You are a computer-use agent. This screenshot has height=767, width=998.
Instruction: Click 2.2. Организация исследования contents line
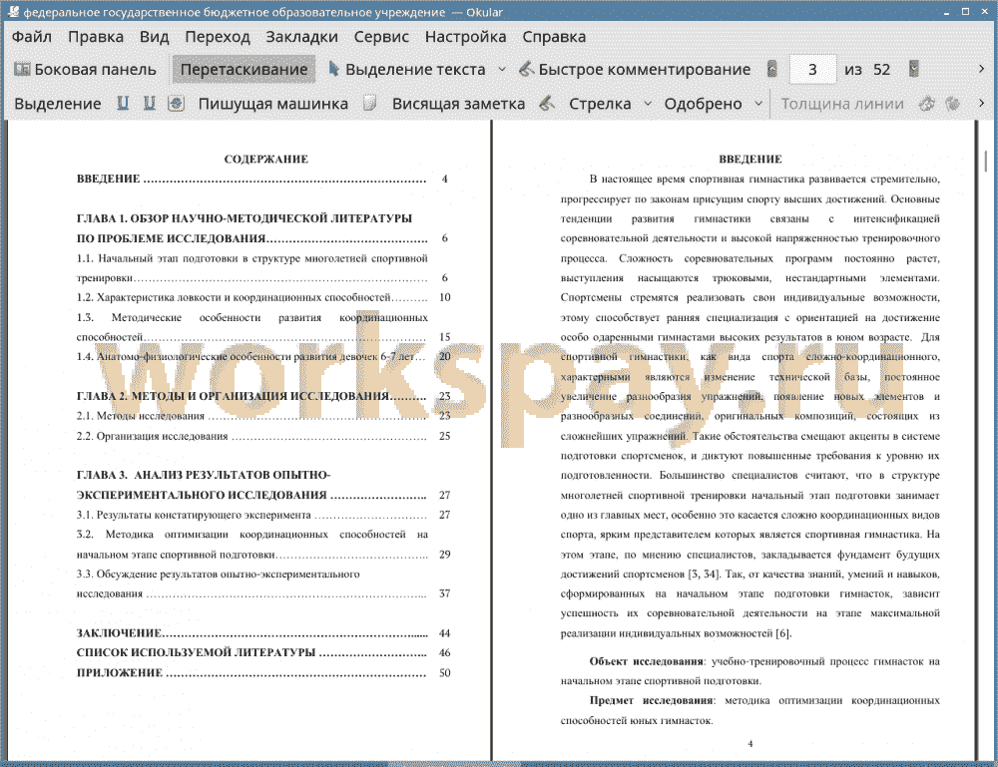coord(263,436)
